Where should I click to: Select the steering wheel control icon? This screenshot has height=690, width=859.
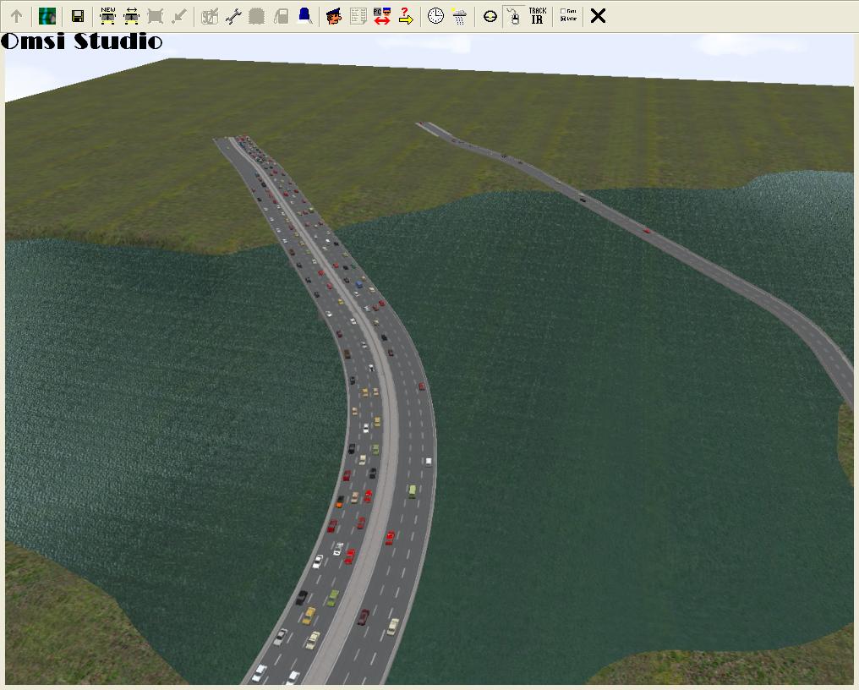click(490, 16)
